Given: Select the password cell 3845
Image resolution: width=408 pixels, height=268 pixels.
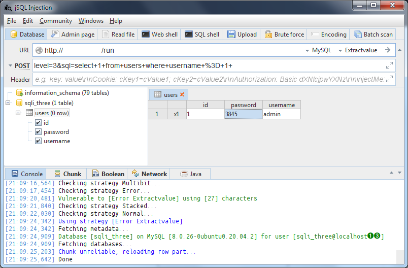Looking at the screenshot, I should [x=244, y=114].
